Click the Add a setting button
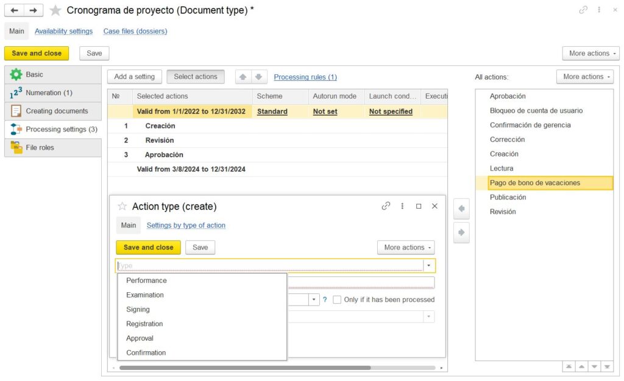Viewport: 624px width, 381px height. (x=135, y=77)
